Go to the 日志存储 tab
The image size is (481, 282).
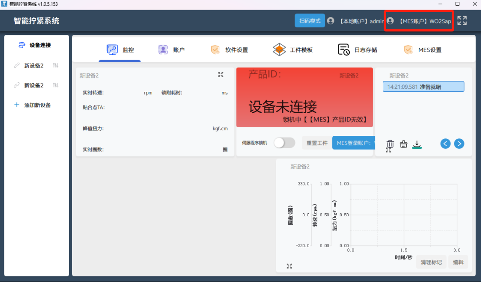pos(357,50)
